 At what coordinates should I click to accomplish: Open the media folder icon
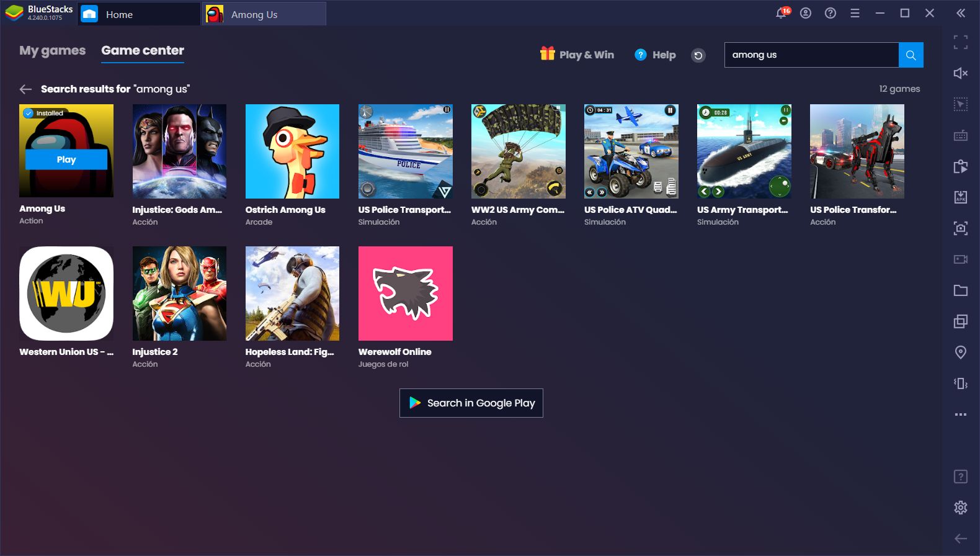(961, 290)
